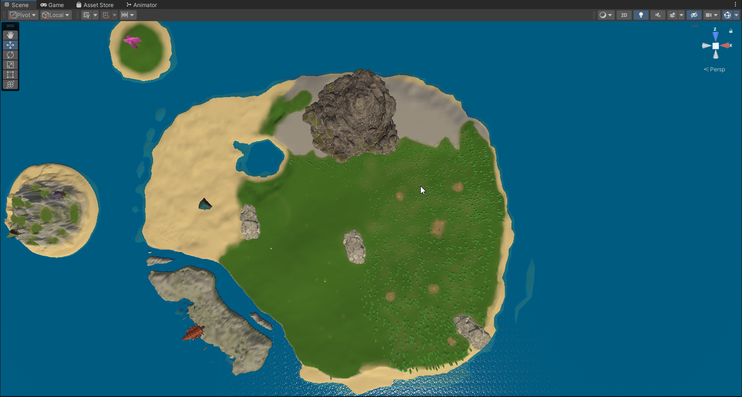Select the Move tool
Image resolution: width=742 pixels, height=397 pixels.
[x=10, y=45]
